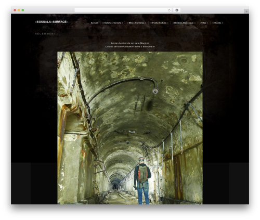This screenshot has width=260, height=220.
Task: Click the 'Couloir de communication' caption line
Action: pos(130,47)
